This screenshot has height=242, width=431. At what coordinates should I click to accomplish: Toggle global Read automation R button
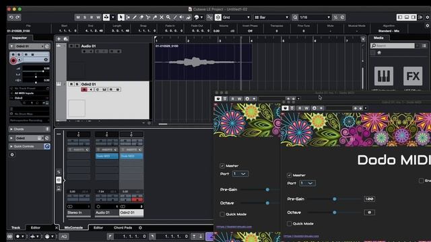pos(92,17)
